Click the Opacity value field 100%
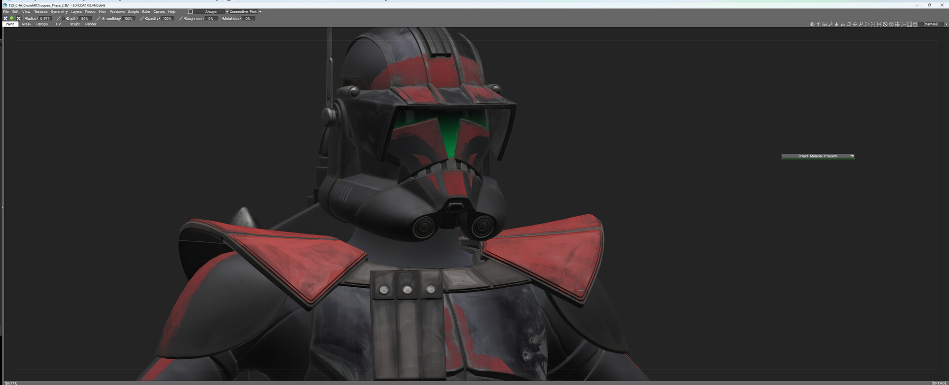The width and height of the screenshot is (949, 385). [x=167, y=18]
